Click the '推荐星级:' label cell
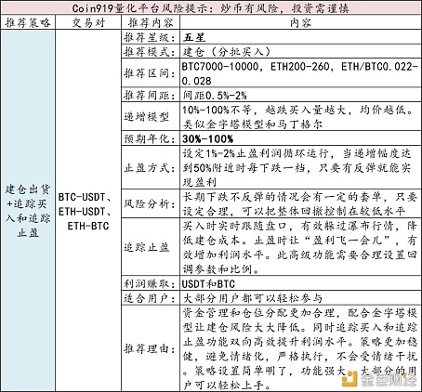Image resolution: width=422 pixels, height=392 pixels. [151, 37]
